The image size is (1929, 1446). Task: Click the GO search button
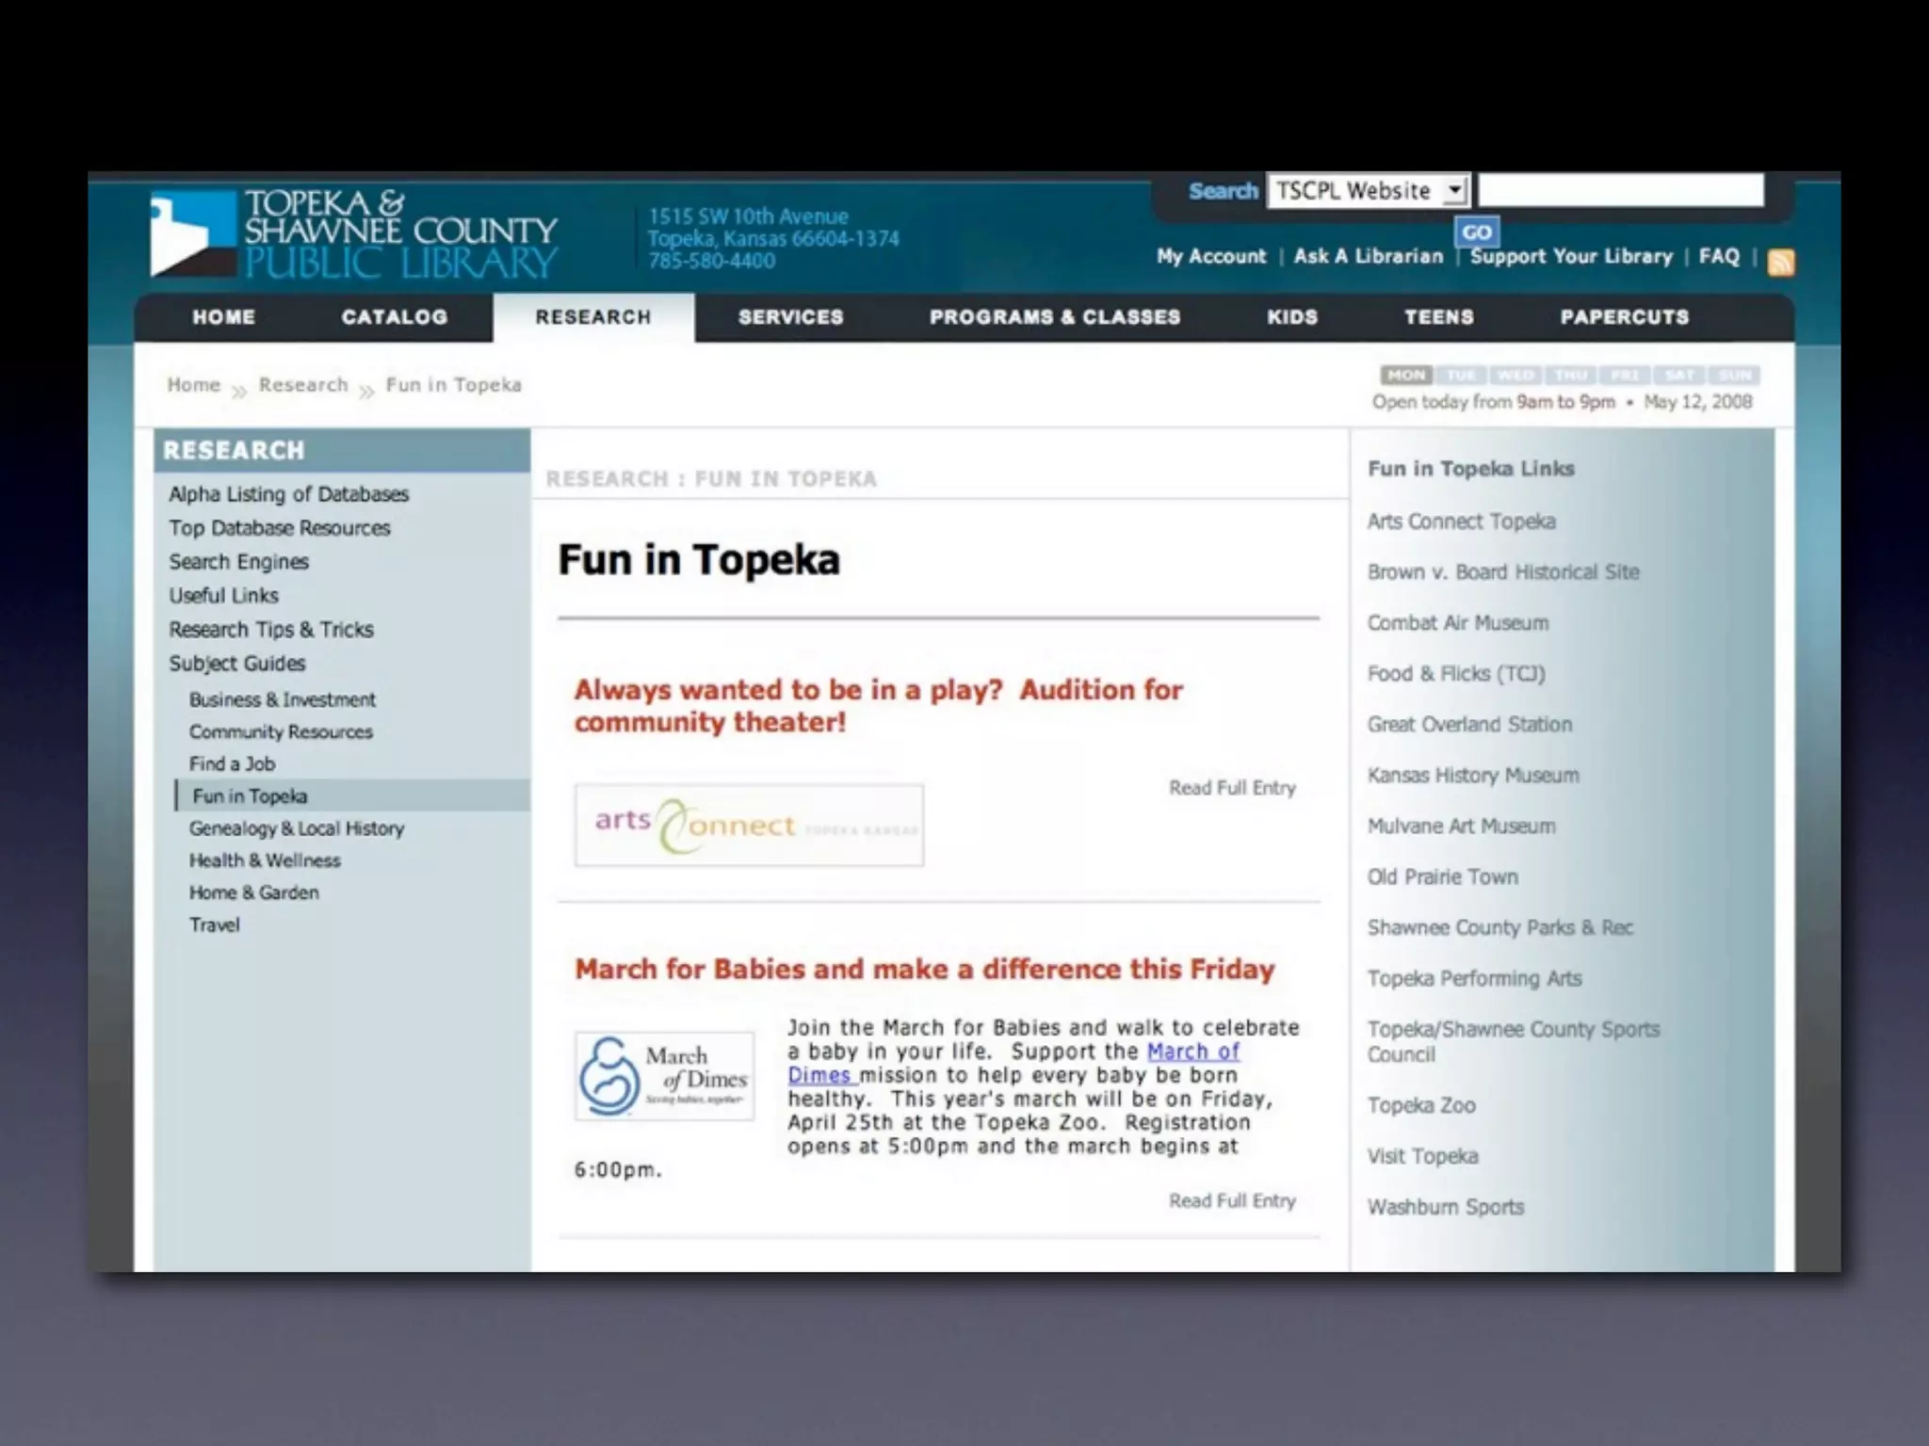(1476, 233)
